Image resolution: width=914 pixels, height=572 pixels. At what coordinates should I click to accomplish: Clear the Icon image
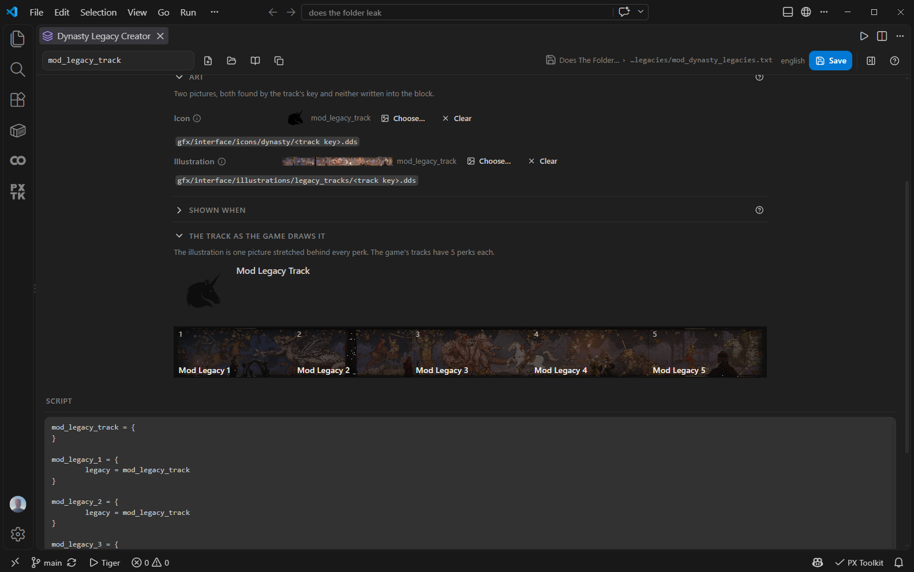pyautogui.click(x=457, y=118)
